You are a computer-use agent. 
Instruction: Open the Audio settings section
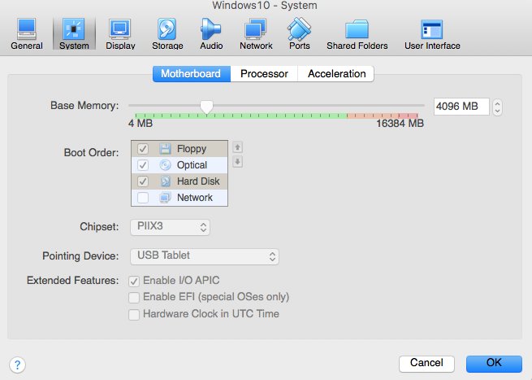pyautogui.click(x=211, y=34)
